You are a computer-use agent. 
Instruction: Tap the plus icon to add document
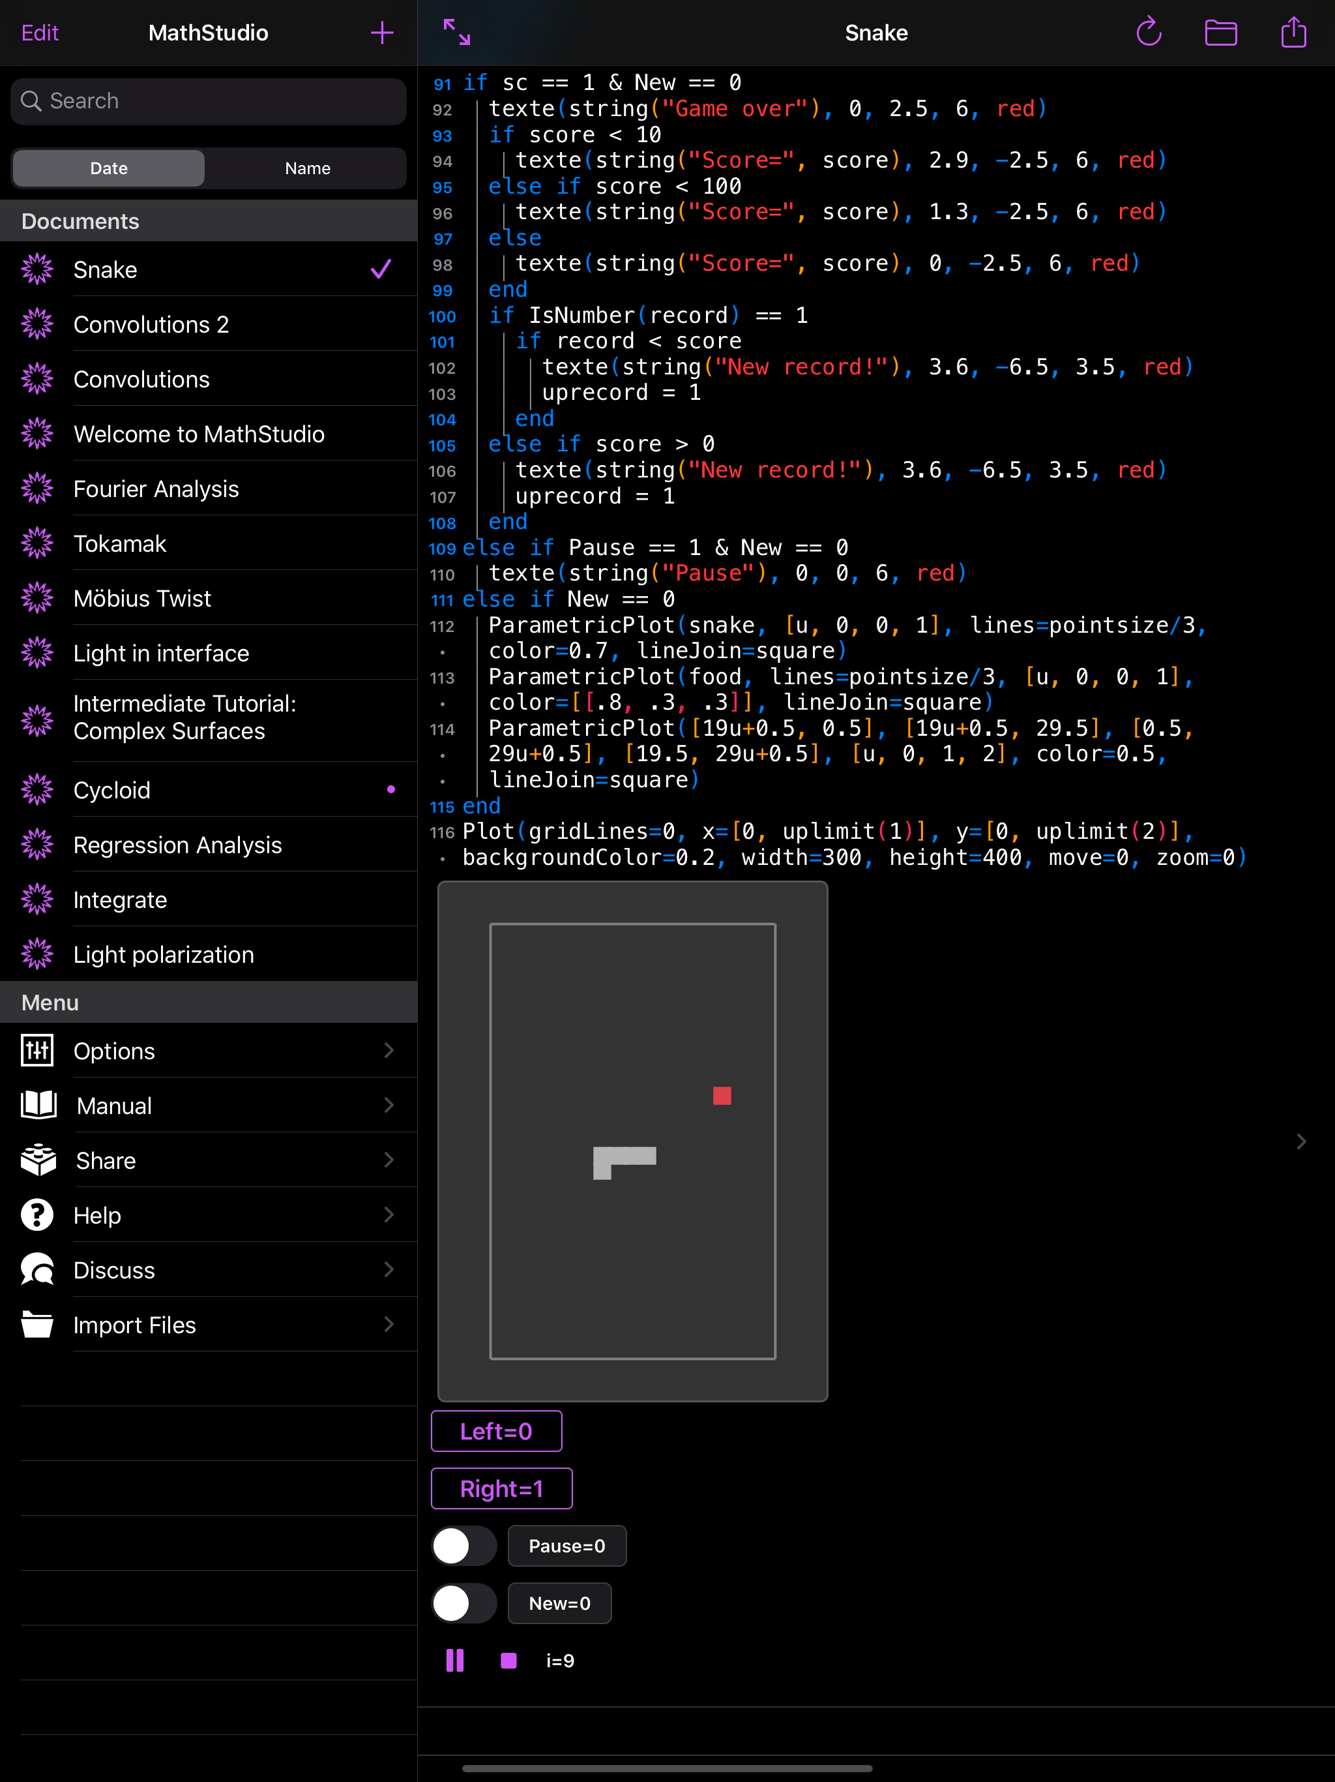pos(381,33)
